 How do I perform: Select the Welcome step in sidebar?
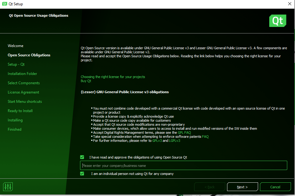pos(16,46)
